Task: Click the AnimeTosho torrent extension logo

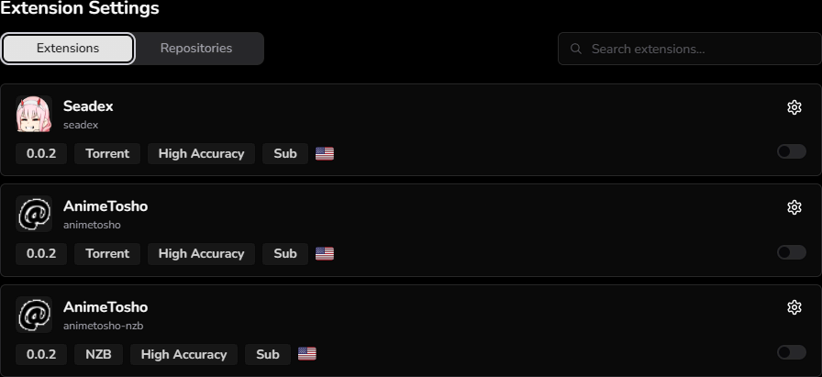Action: [x=34, y=215]
